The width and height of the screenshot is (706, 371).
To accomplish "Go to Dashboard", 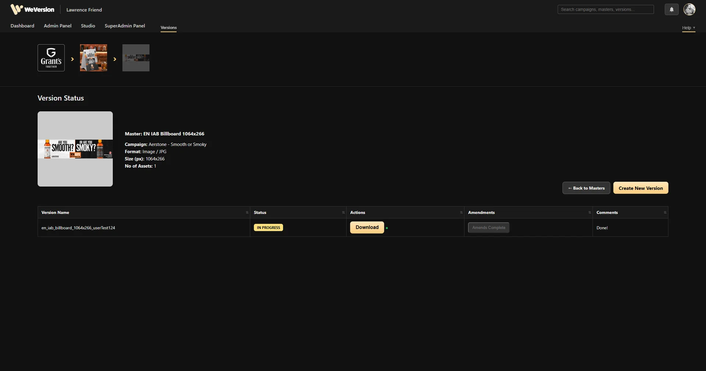I will tap(22, 26).
